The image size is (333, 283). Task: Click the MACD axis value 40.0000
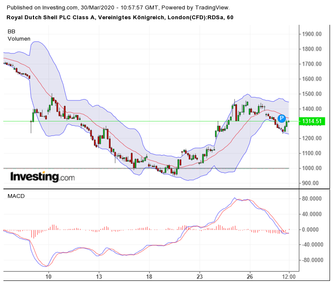[312, 214]
